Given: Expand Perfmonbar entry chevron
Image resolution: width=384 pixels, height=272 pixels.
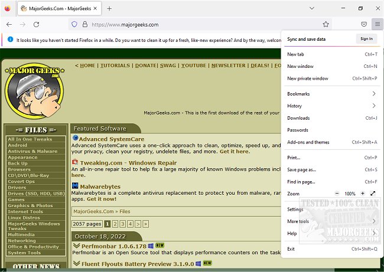Looking at the screenshot, I should click(x=76, y=245).
